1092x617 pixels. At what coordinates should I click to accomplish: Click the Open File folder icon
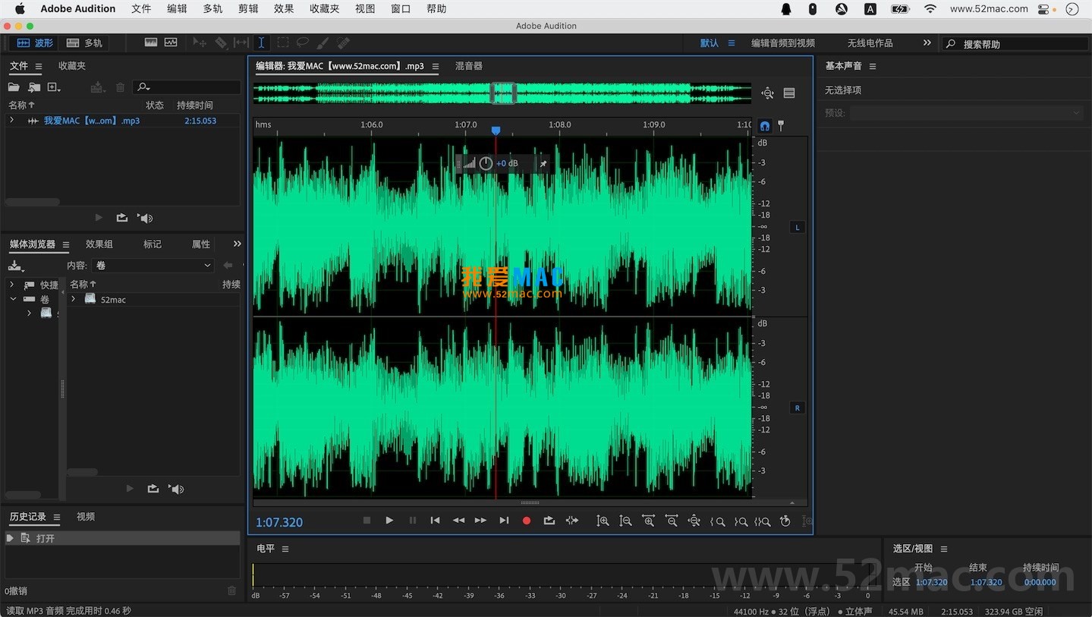(14, 87)
